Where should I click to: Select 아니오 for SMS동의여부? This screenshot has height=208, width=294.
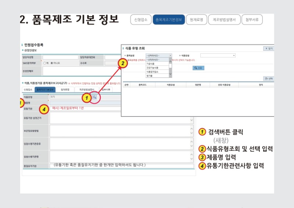(52, 63)
